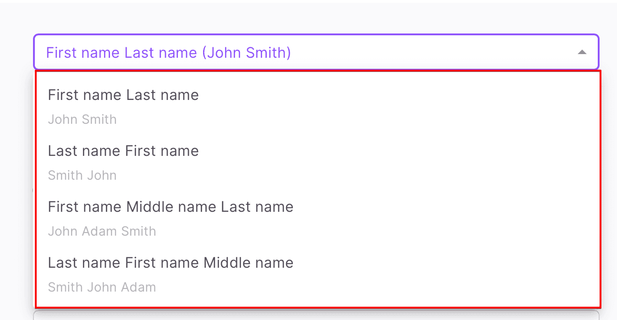The width and height of the screenshot is (617, 320).
Task: Click the "John Smith" example text
Action: 83,120
